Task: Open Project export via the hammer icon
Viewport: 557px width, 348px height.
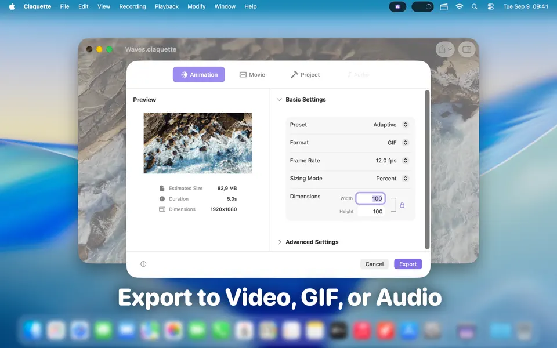Action: 294,74
